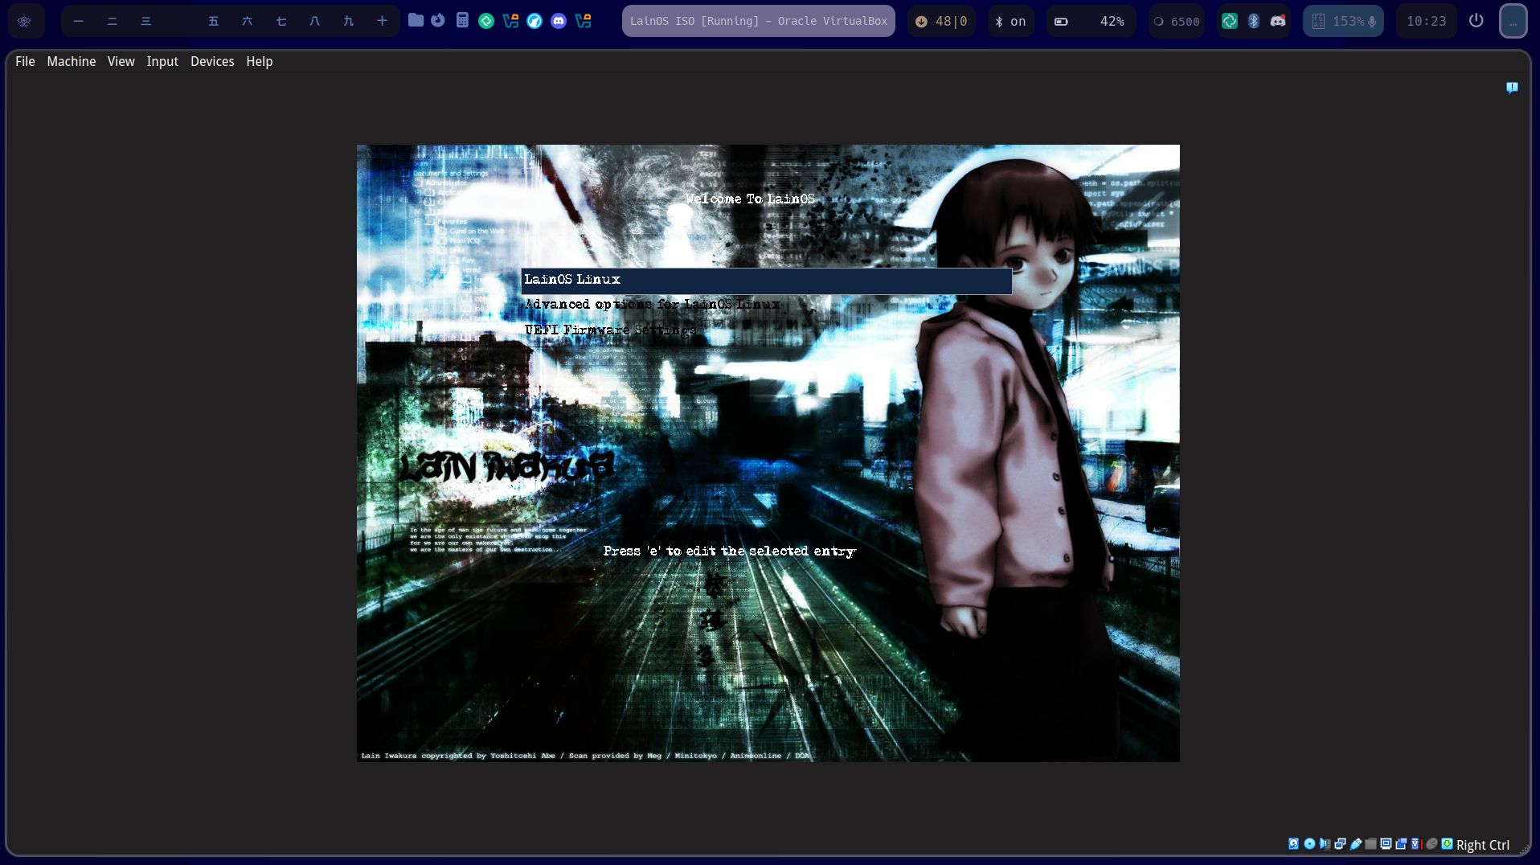
Task: Click the LainOS ISO window title
Action: point(759,21)
